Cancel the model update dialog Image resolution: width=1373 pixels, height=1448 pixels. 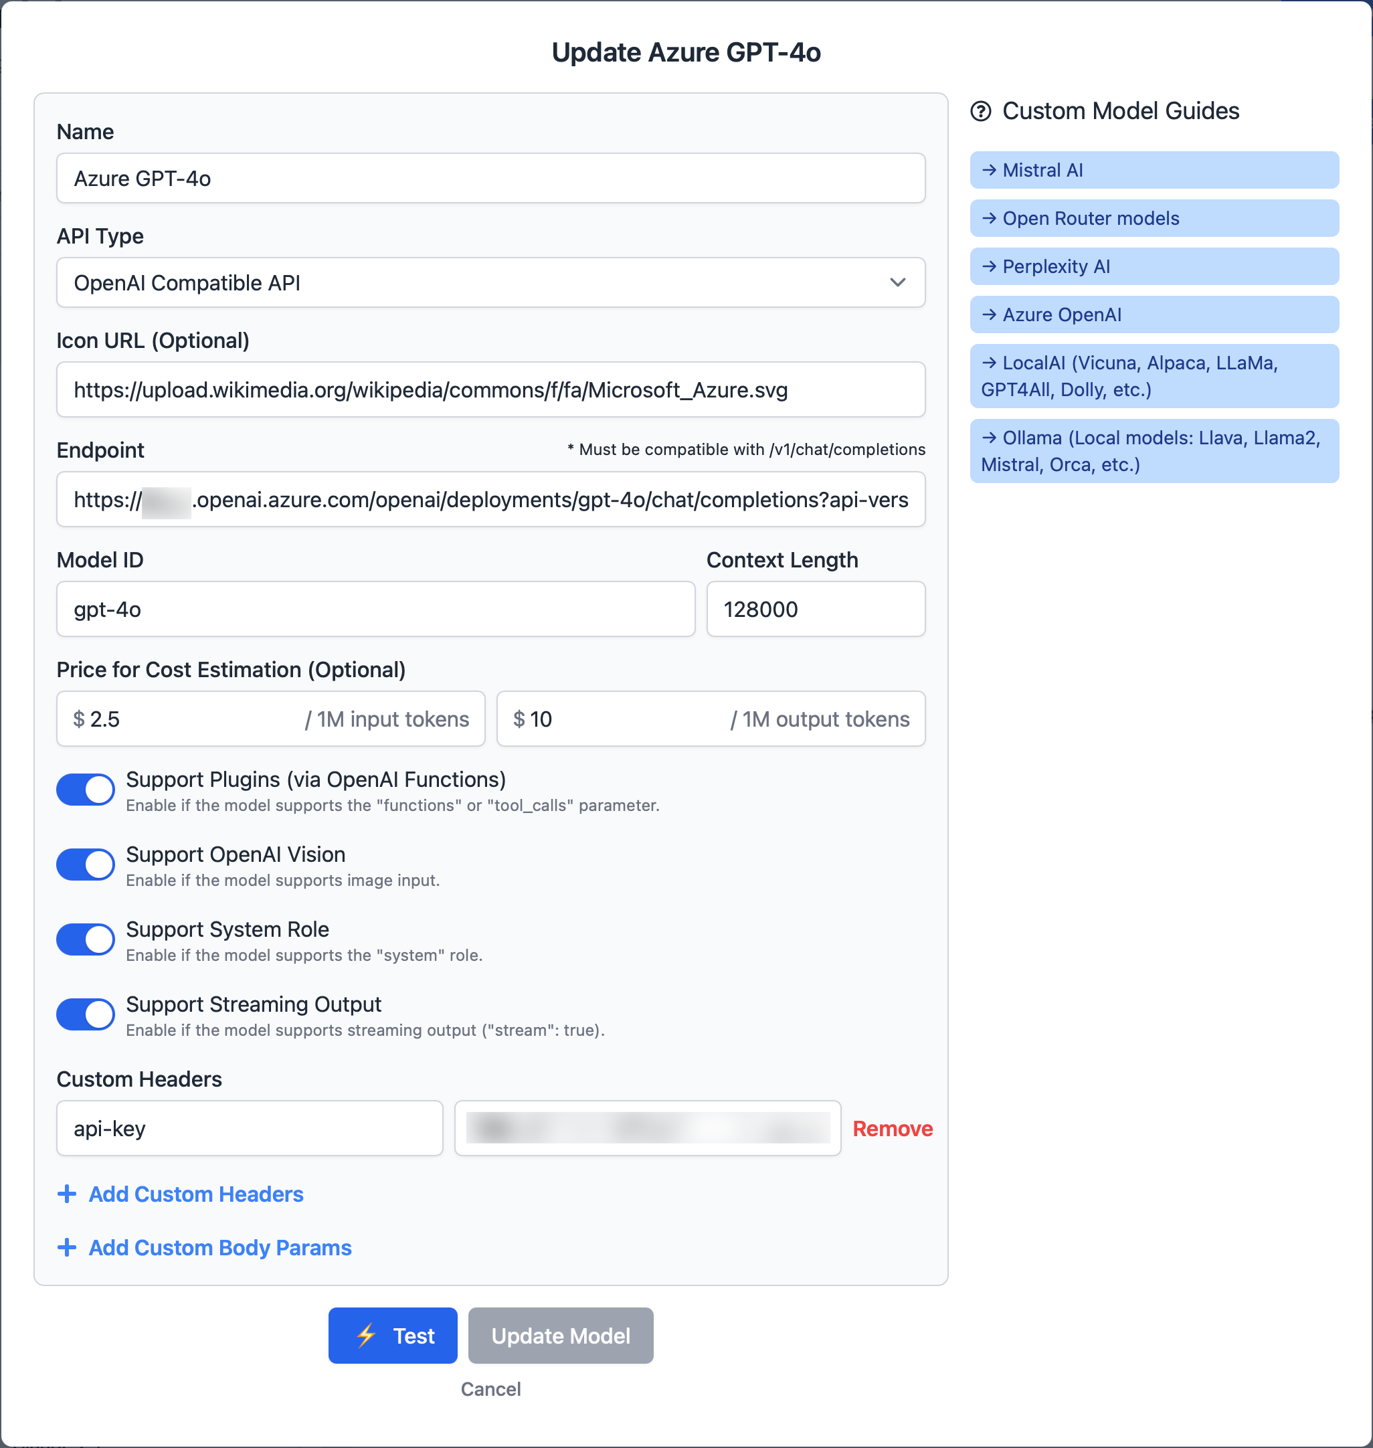coord(491,1389)
